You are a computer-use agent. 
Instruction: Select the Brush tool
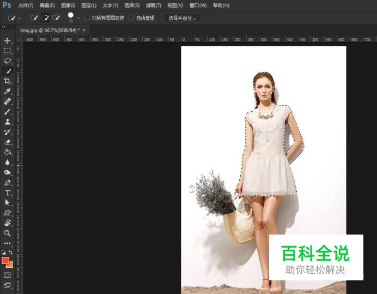[x=7, y=111]
